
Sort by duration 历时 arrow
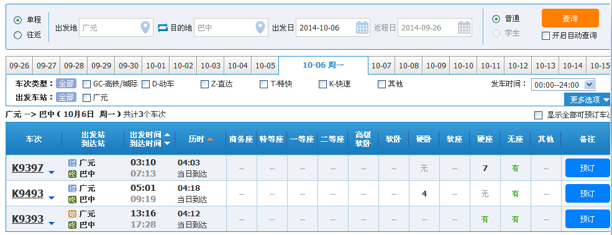(x=210, y=139)
